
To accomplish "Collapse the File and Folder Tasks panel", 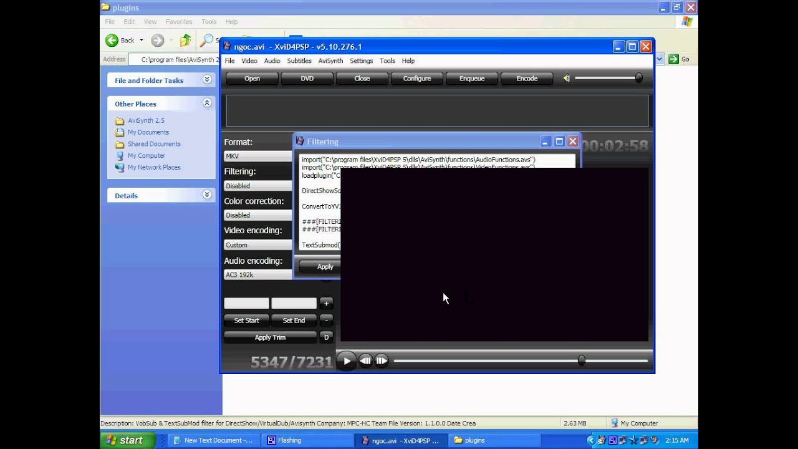I will click(x=207, y=80).
